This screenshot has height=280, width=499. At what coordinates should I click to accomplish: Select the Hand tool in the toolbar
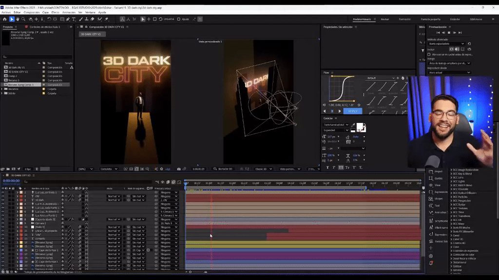pos(18,19)
